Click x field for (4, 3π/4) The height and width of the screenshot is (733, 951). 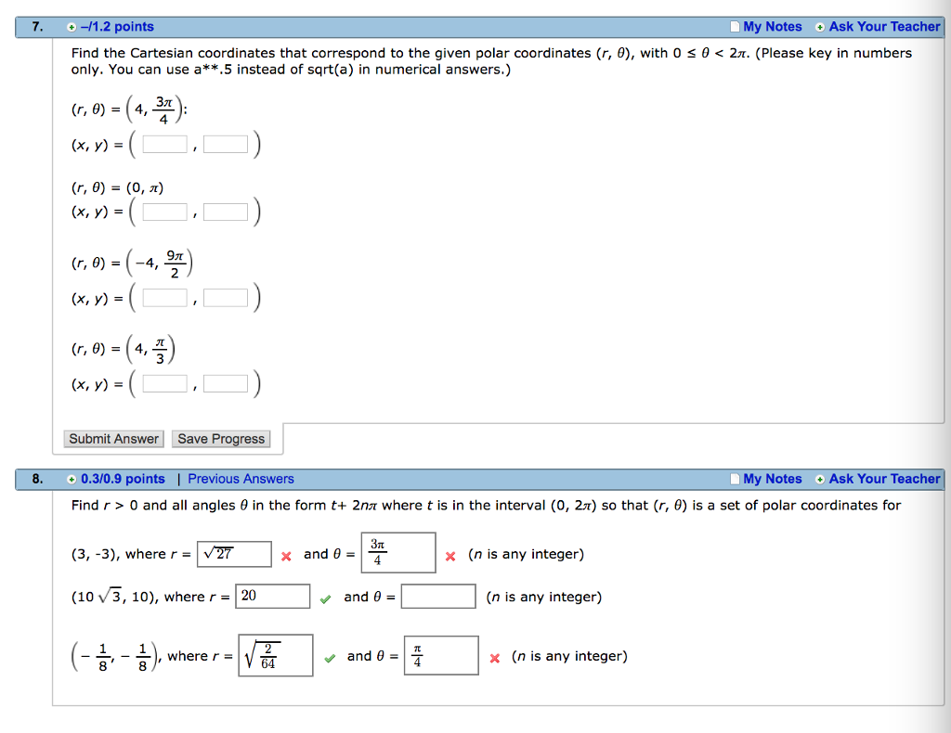(x=165, y=145)
